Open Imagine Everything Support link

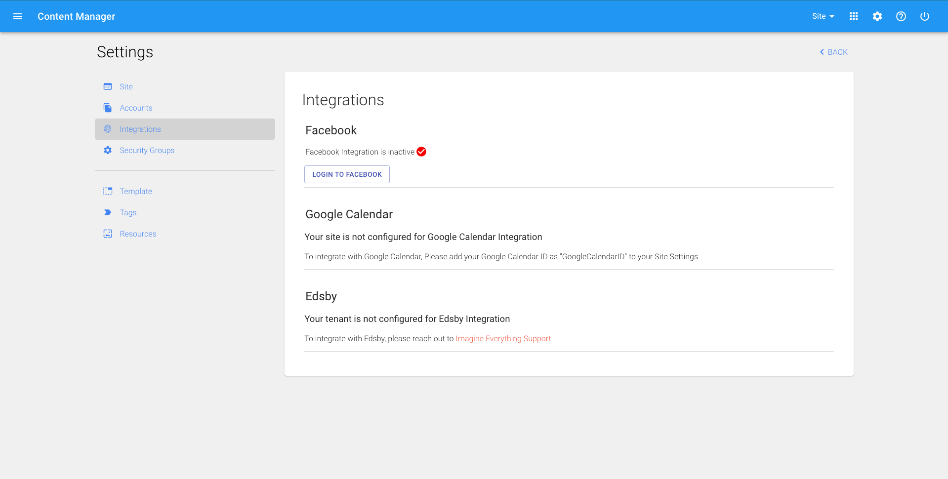tap(503, 338)
